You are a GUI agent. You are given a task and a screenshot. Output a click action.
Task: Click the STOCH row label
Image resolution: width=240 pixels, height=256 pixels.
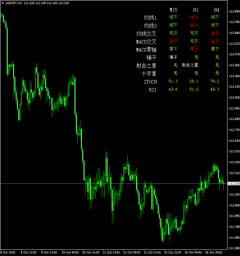150,82
